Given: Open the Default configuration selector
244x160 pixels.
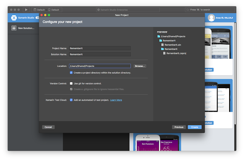Looking at the screenshot, I should (39, 10).
